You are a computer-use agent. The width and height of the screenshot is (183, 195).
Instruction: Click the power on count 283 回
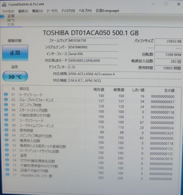(x=168, y=62)
